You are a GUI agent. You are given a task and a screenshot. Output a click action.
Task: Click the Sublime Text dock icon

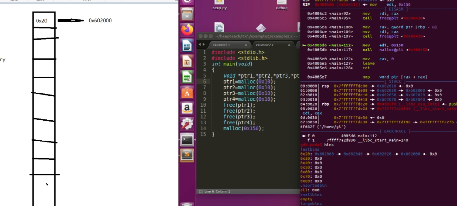(x=187, y=155)
